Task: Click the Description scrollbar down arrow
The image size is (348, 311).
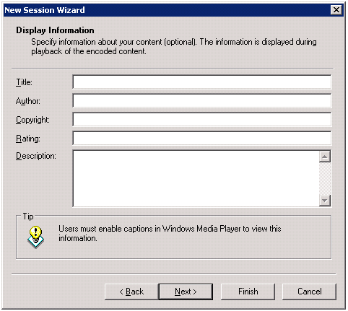Action: coord(325,201)
